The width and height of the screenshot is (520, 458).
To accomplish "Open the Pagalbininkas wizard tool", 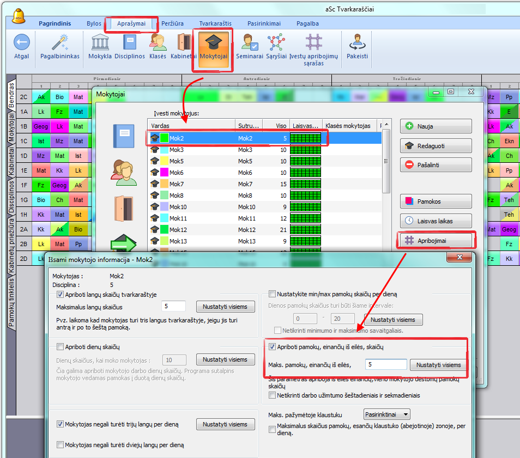I will (59, 43).
